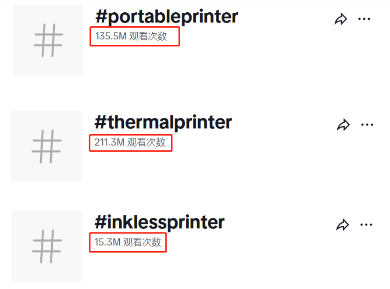
Task: Click 观看次数 label under #inklessprinter
Action: tap(142, 242)
